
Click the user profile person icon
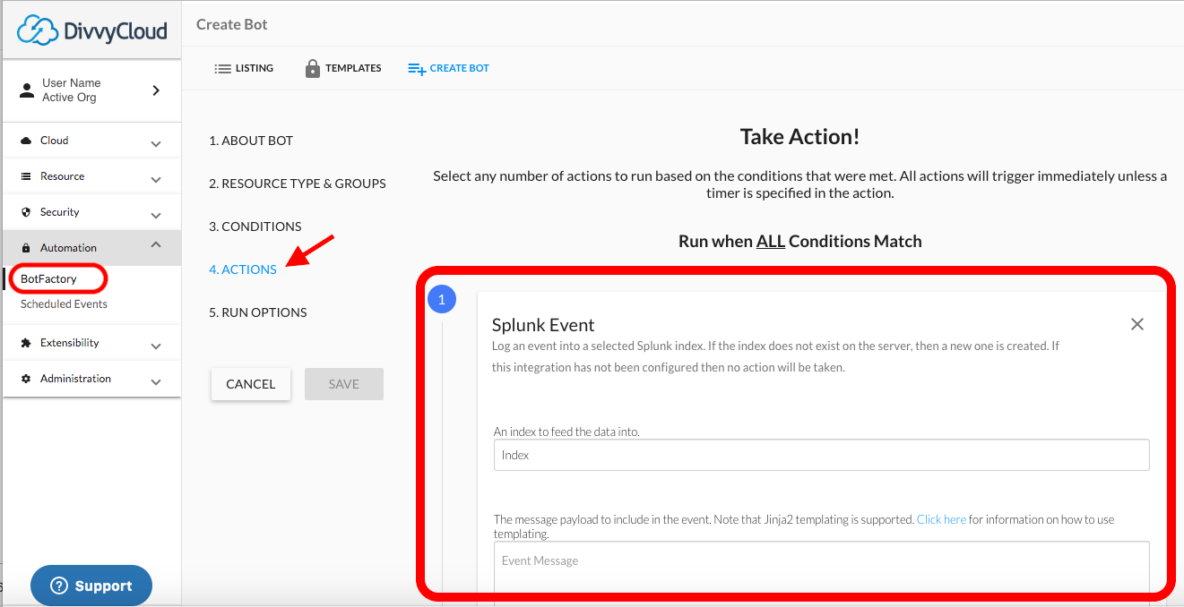[x=27, y=90]
